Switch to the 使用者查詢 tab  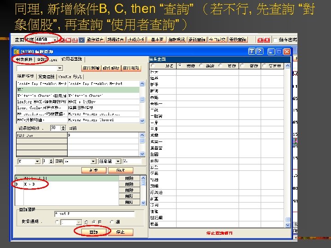point(72,59)
